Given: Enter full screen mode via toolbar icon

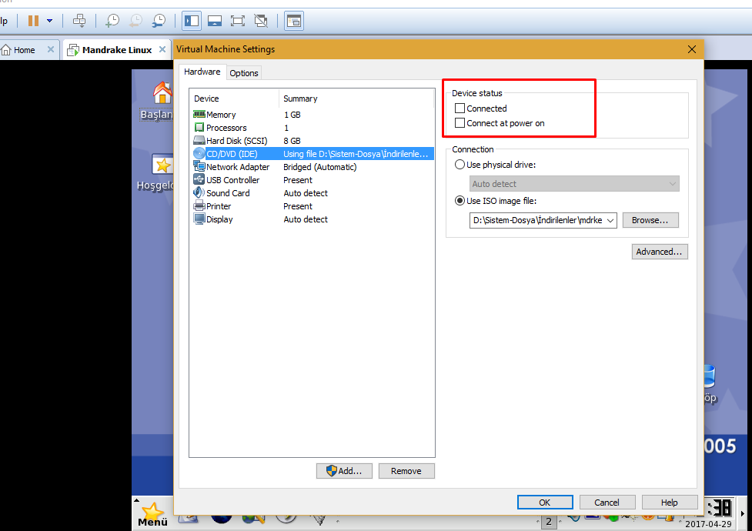Looking at the screenshot, I should pos(237,21).
